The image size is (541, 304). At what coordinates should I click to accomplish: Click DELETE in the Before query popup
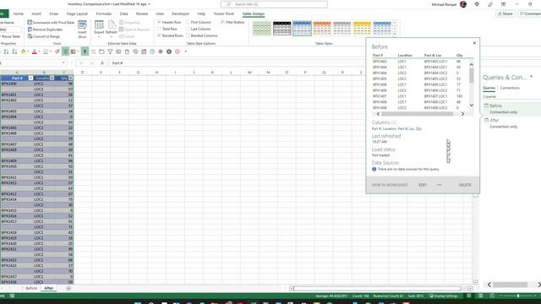pyautogui.click(x=465, y=185)
